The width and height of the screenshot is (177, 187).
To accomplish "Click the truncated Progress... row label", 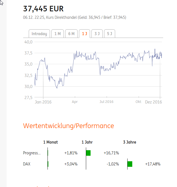I will coord(32,153).
